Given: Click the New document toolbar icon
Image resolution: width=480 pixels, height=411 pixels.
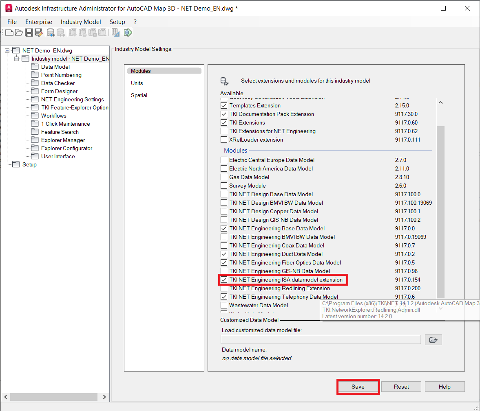Looking at the screenshot, I should tap(9, 33).
